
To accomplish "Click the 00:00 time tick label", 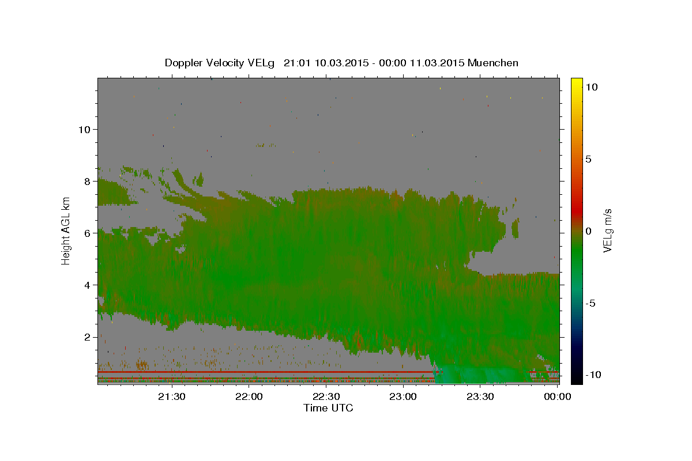I will click(x=557, y=396).
